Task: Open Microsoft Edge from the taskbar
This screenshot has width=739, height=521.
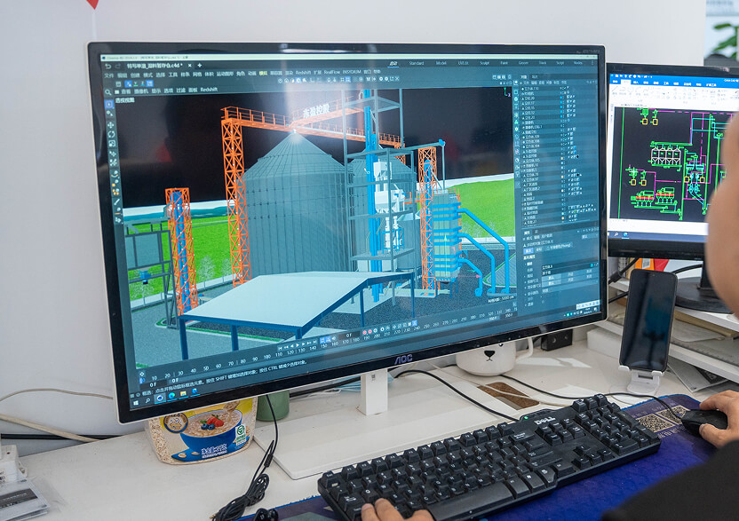Action: [x=171, y=396]
